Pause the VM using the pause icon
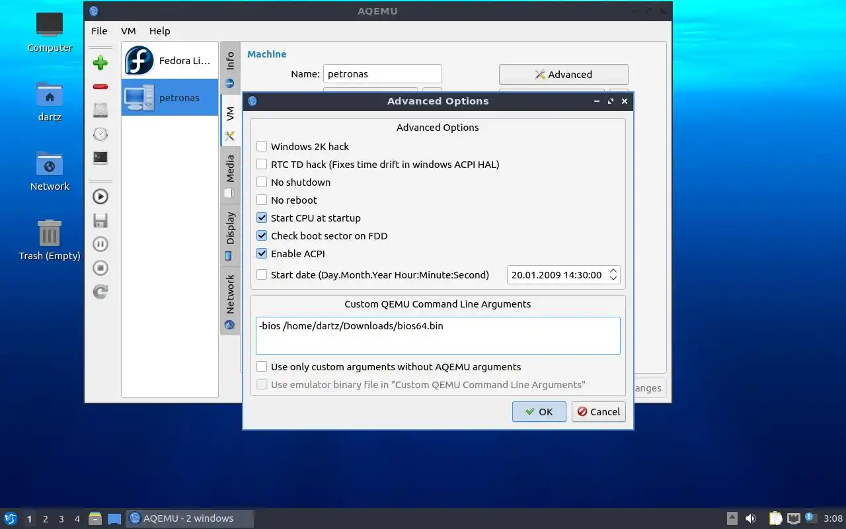This screenshot has height=529, width=846. pyautogui.click(x=100, y=244)
